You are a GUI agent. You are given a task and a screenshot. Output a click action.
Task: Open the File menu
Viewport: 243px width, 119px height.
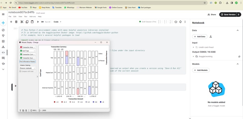click(10, 17)
